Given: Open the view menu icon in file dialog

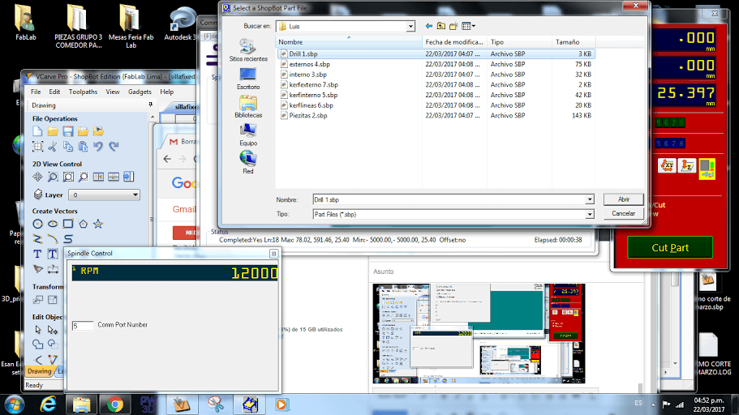Looking at the screenshot, I should click(x=469, y=26).
